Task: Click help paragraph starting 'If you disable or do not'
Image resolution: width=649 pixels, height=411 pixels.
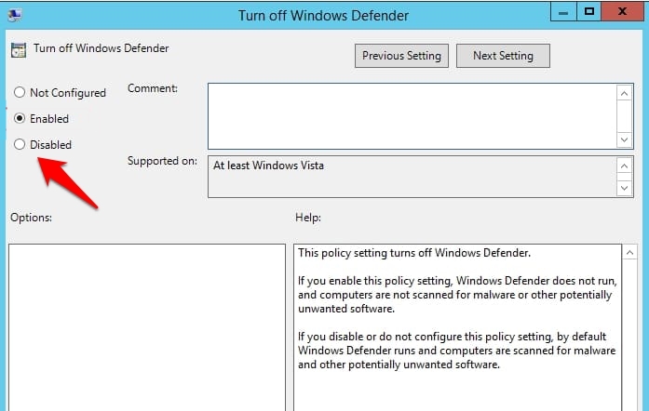Action: [456, 351]
